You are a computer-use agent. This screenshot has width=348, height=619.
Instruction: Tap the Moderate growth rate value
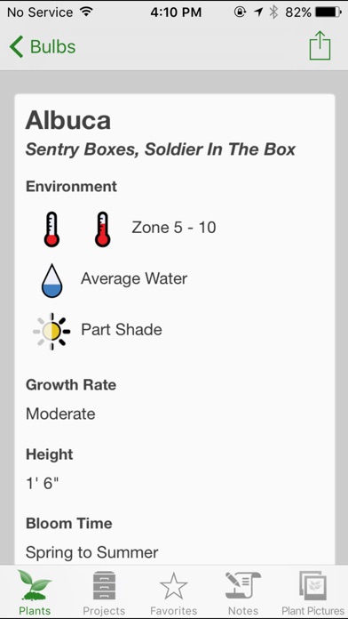pyautogui.click(x=60, y=414)
